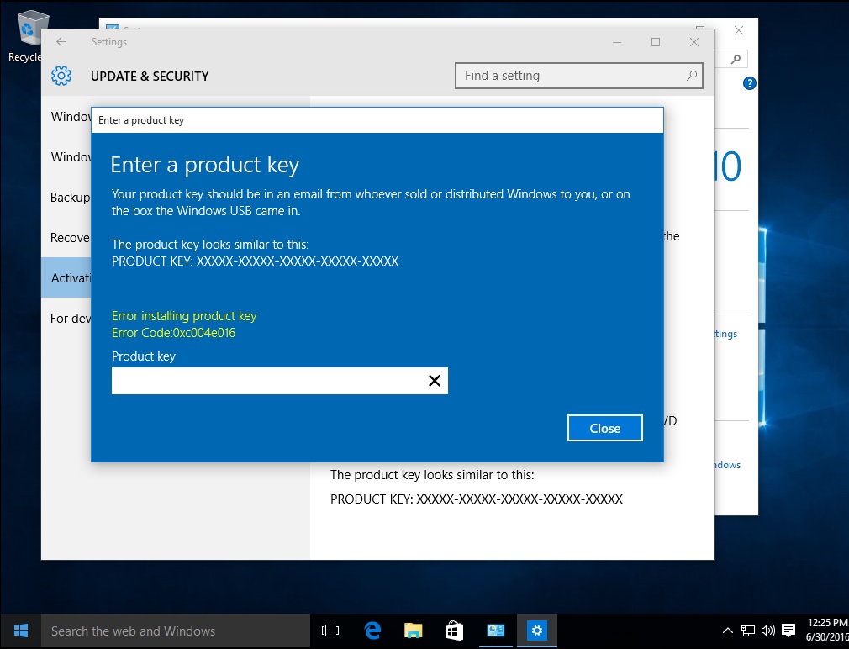The image size is (849, 649).
Task: Show hidden system tray icons
Action: click(728, 631)
